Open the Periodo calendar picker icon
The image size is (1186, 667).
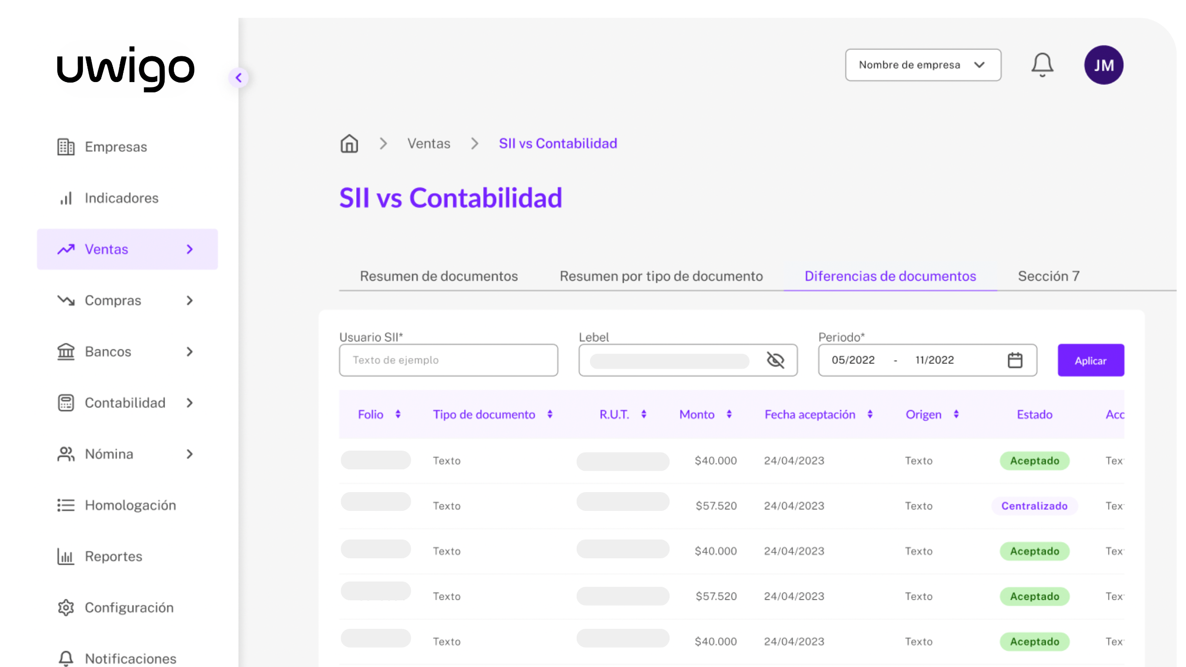pos(1015,360)
